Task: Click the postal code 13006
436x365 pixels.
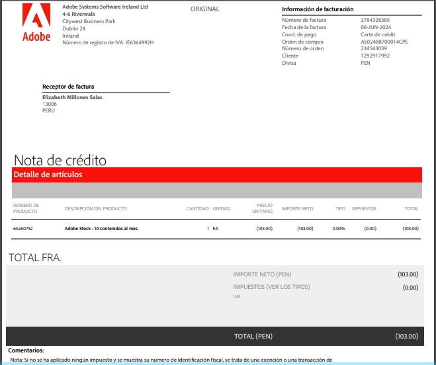Action: [50, 104]
